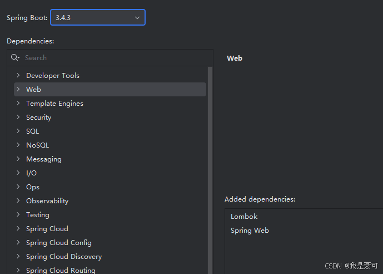The image size is (383, 274).
Task: Select the Testing tree row
Action: click(110, 215)
